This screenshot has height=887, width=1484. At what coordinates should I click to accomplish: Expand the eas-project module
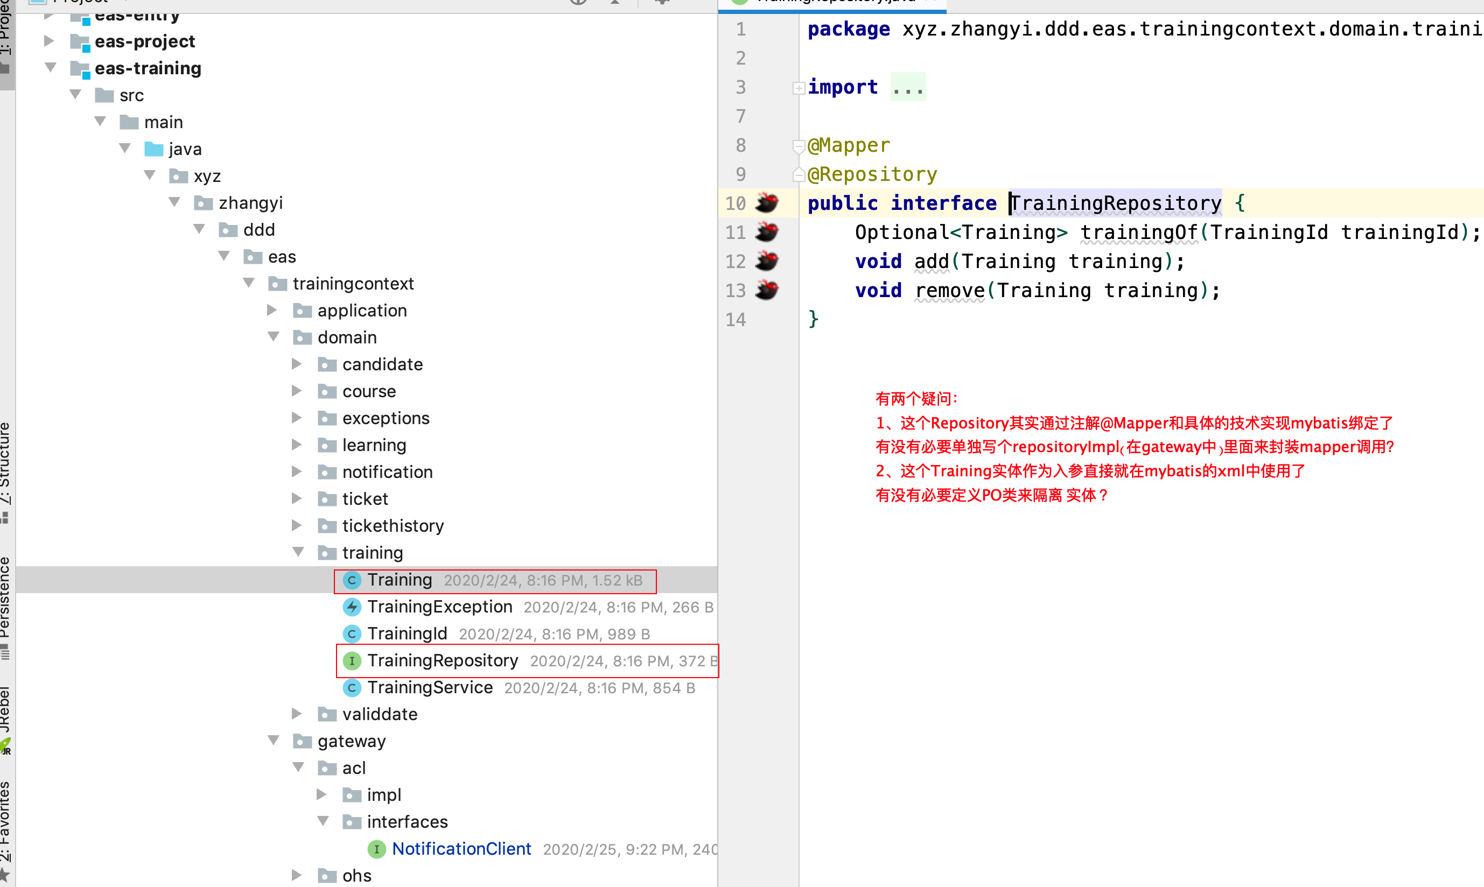(x=49, y=41)
